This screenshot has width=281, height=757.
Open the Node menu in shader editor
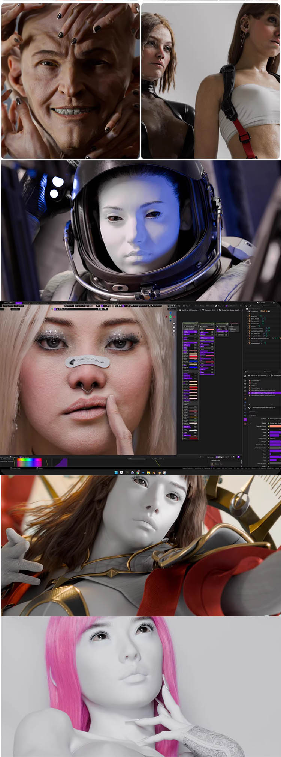click(212, 306)
